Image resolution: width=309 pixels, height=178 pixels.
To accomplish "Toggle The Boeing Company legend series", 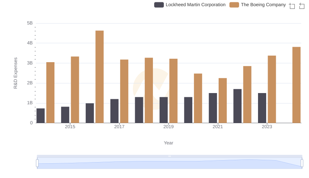I will (x=258, y=5).
